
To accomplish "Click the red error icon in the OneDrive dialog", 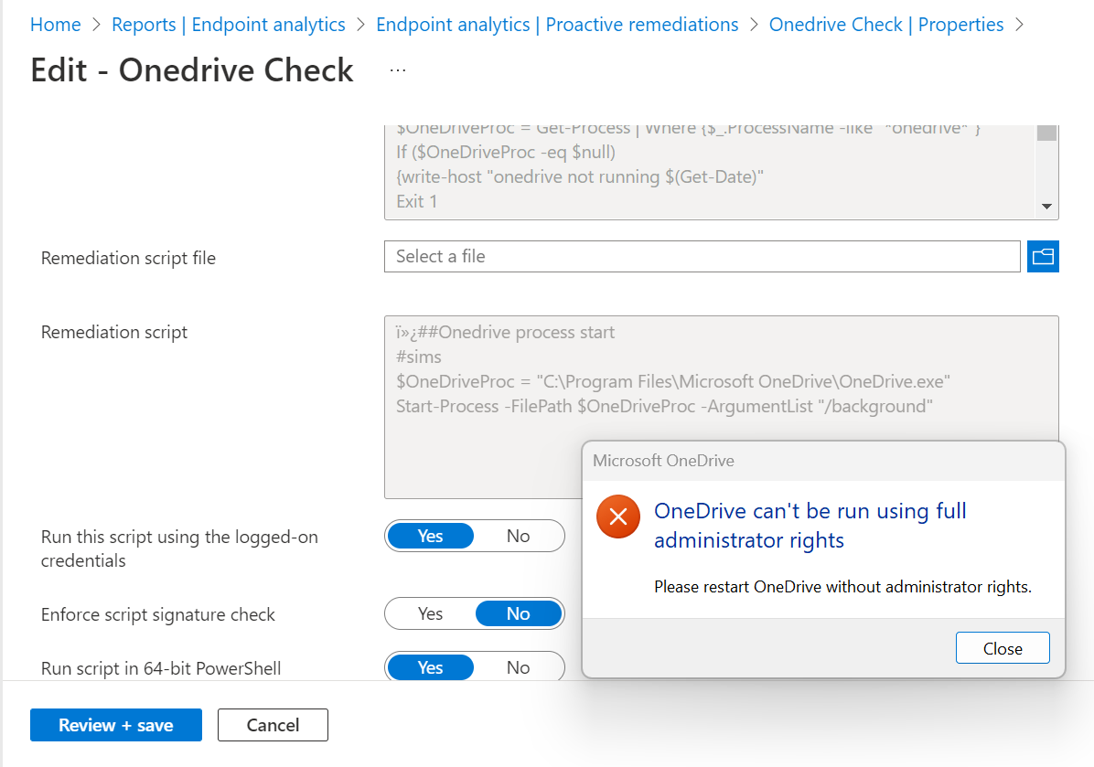I will click(x=618, y=517).
